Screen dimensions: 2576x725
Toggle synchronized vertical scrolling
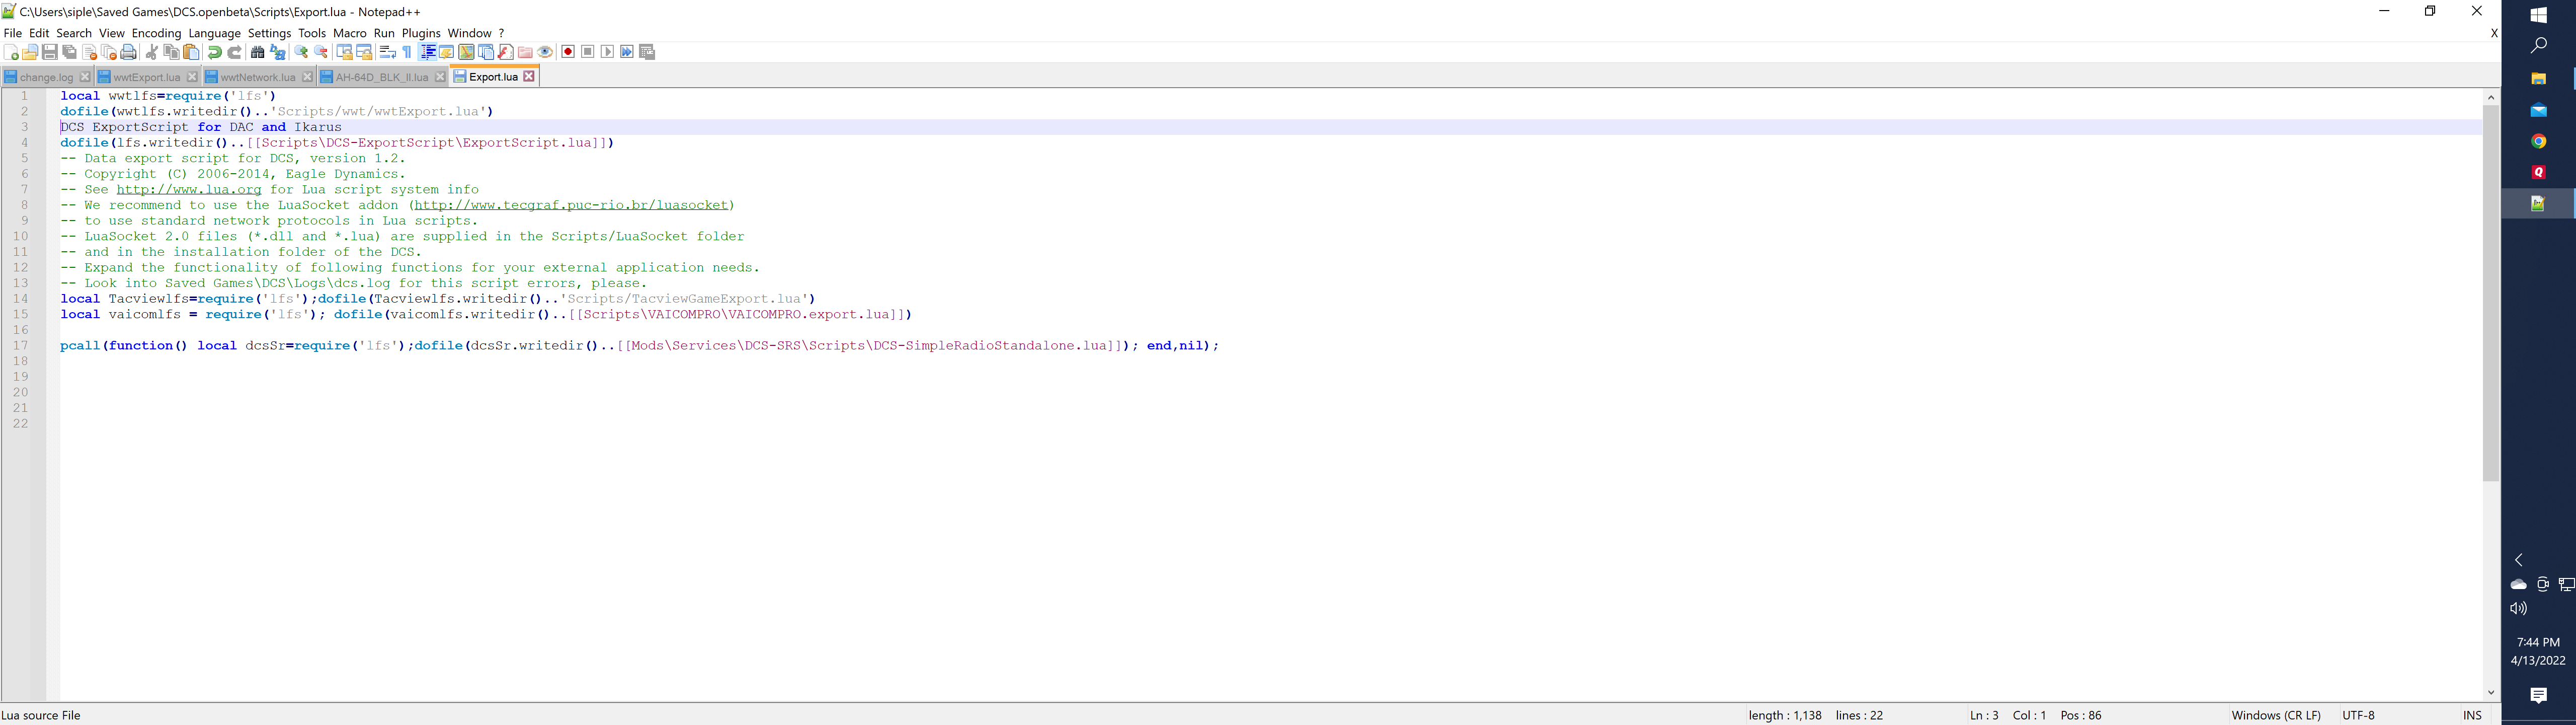point(344,52)
